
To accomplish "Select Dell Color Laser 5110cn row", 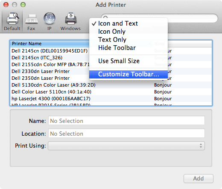I will pyautogui.click(x=111, y=92).
